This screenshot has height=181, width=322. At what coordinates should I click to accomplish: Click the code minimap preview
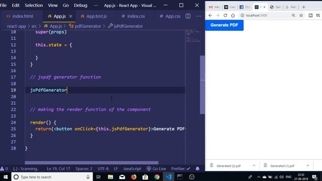[x=193, y=36]
